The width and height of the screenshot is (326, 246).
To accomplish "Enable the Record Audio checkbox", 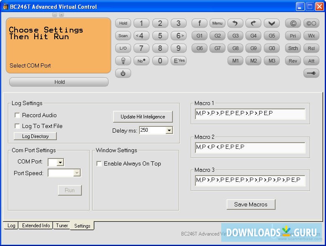I will click(x=17, y=115).
